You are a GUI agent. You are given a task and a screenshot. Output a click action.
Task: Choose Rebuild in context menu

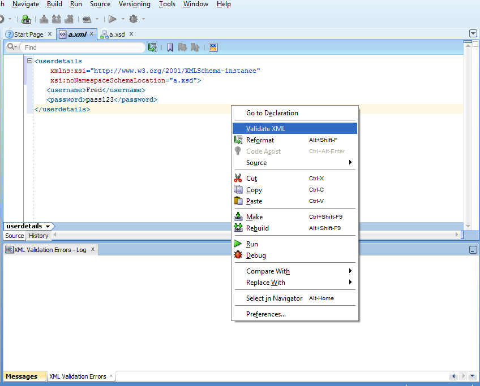click(x=295, y=228)
